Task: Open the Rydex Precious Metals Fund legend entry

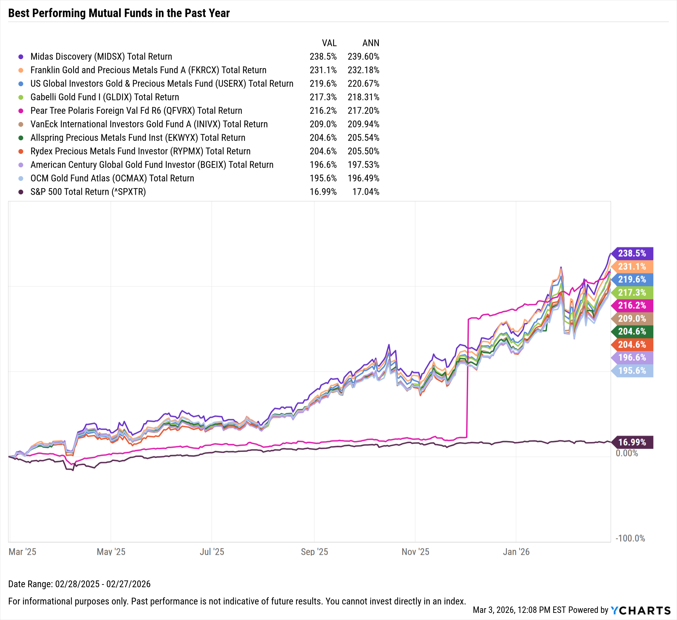Action: pyautogui.click(x=140, y=151)
